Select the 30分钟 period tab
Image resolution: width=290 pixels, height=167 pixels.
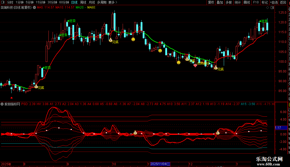click(52, 2)
